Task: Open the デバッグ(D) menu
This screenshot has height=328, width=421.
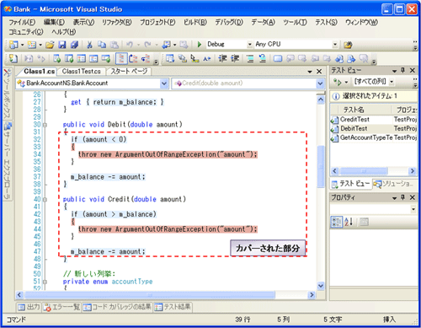Action: (x=229, y=22)
